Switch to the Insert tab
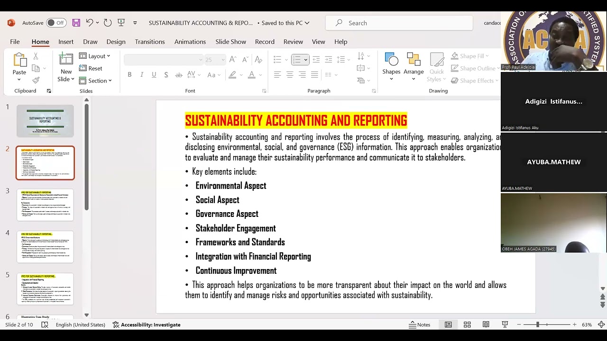Image resolution: width=607 pixels, height=341 pixels. point(66,42)
